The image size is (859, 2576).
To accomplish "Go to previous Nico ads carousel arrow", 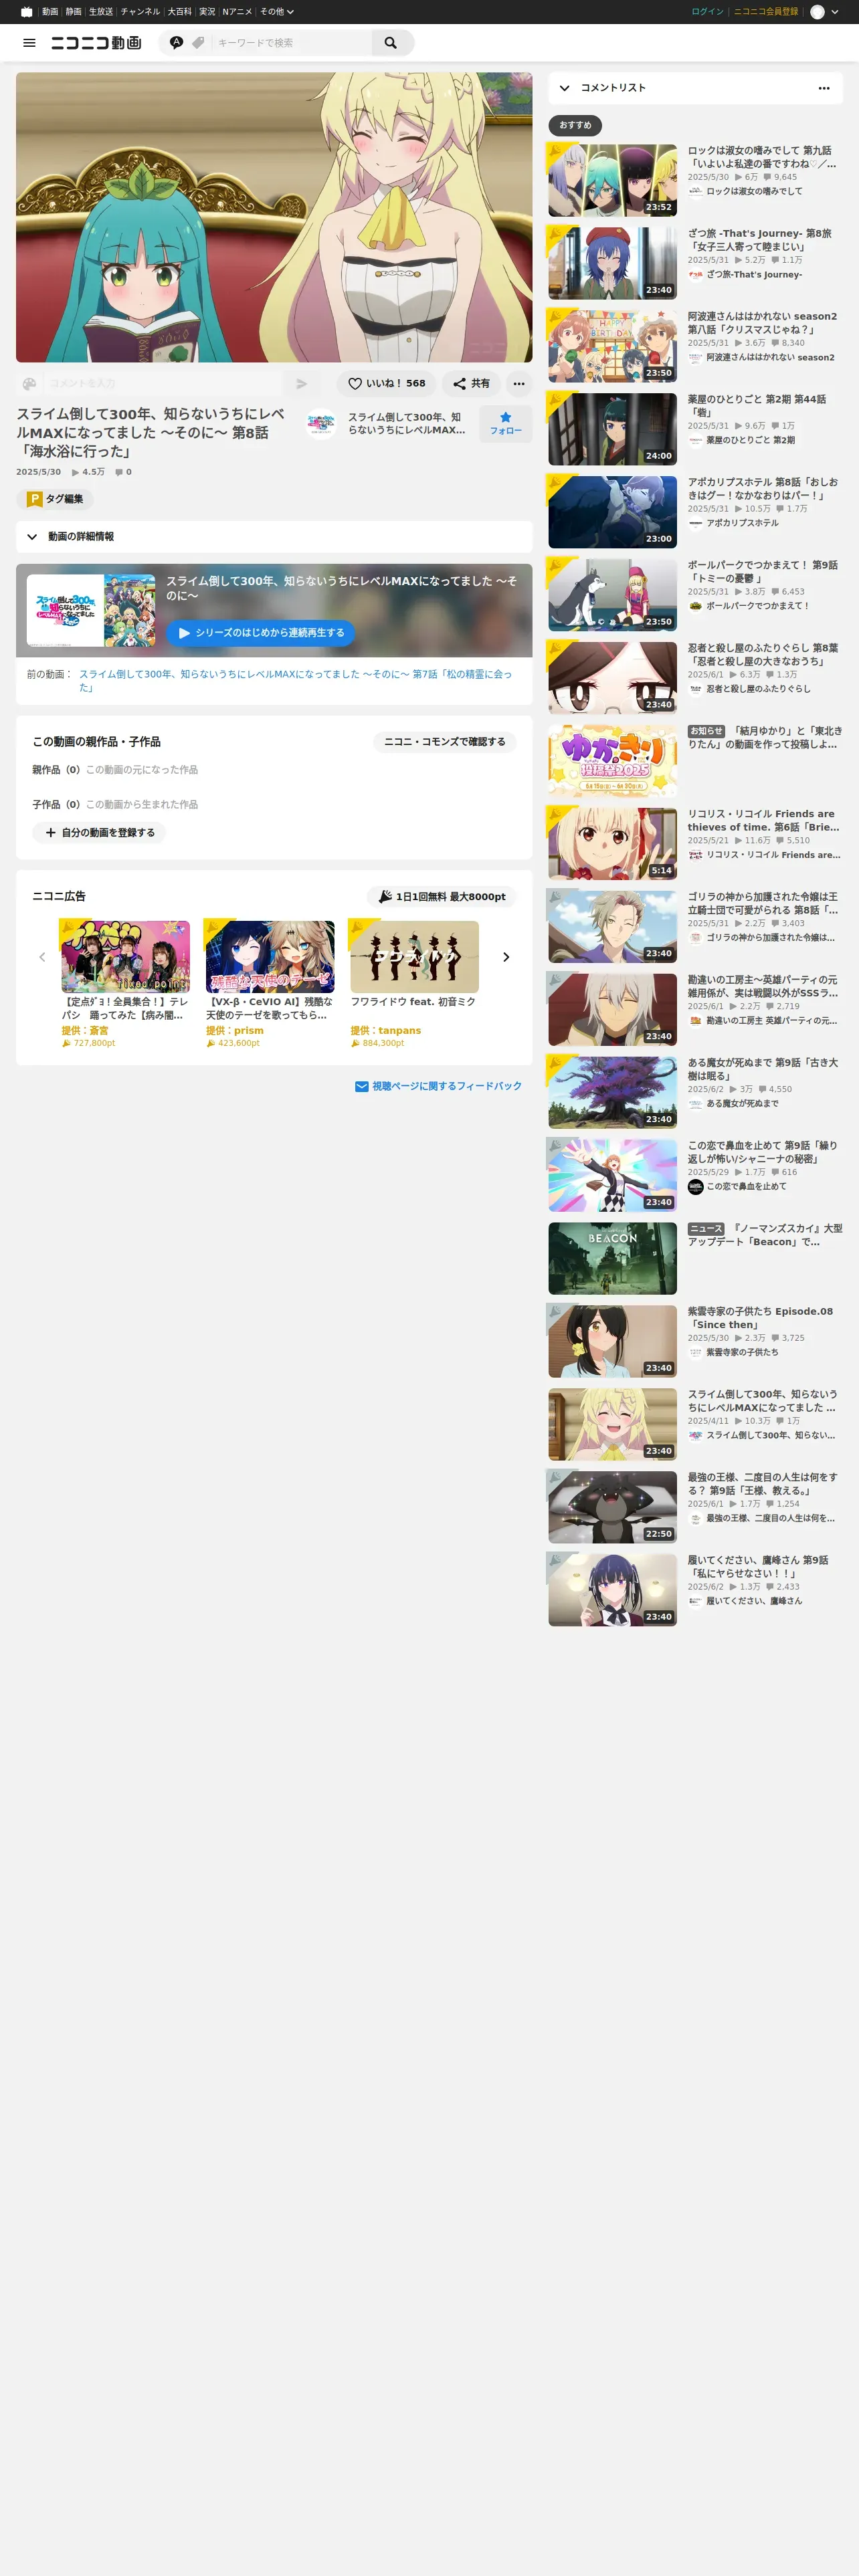I will click(x=42, y=957).
